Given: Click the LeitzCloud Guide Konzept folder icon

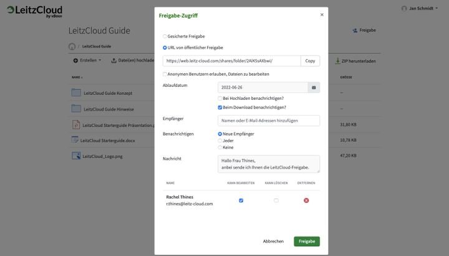Looking at the screenshot, I should click(76, 92).
